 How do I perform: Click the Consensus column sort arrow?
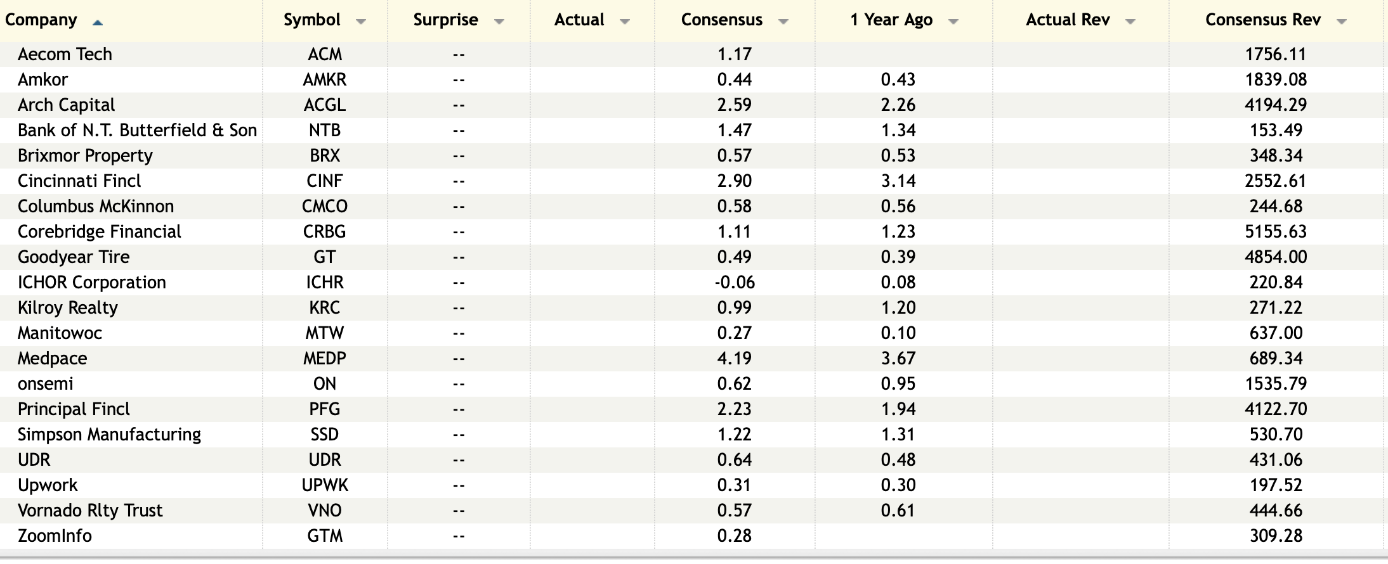pos(783,22)
